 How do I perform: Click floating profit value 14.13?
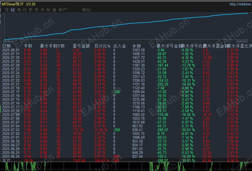(207, 115)
